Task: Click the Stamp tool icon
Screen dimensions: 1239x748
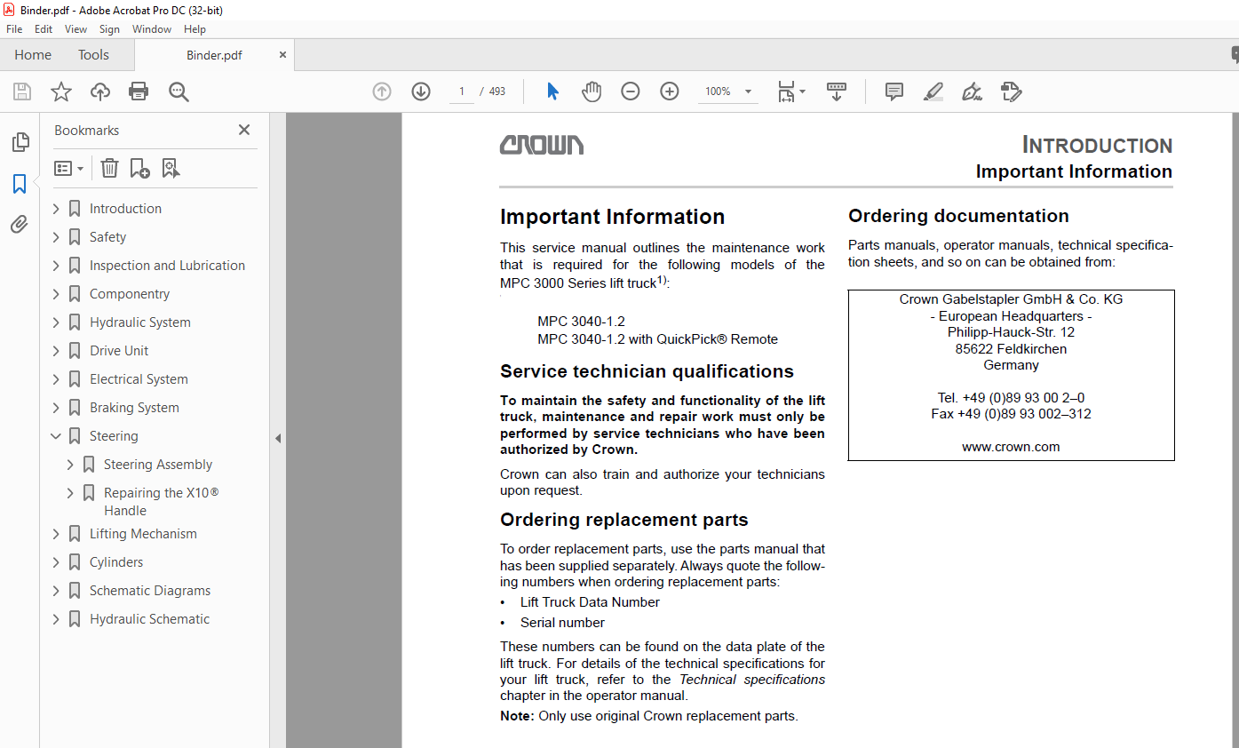Action: pyautogui.click(x=1011, y=92)
